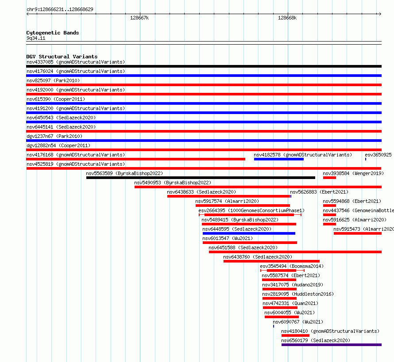Screen dimensions: 394x362
Task: Open nsv6560179 (Sedlazeck2020) label
Action: click(316, 340)
